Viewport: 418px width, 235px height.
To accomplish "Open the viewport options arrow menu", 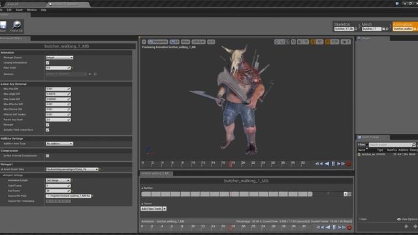I will pos(144,42).
